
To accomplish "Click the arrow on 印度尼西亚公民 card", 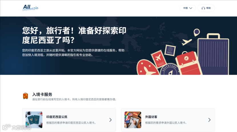I will point(111,120).
